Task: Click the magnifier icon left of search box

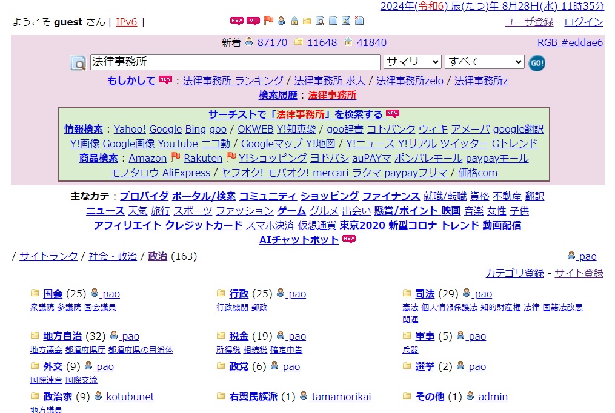Action: [x=78, y=63]
